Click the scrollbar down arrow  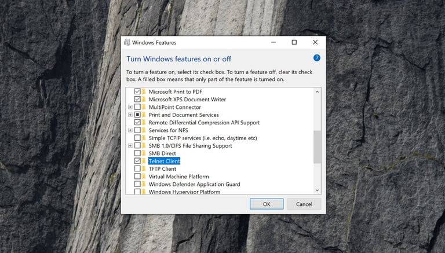318,190
